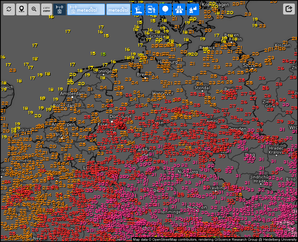298x242 pixels.
Task: Click the share export icon
Action: (x=289, y=9)
